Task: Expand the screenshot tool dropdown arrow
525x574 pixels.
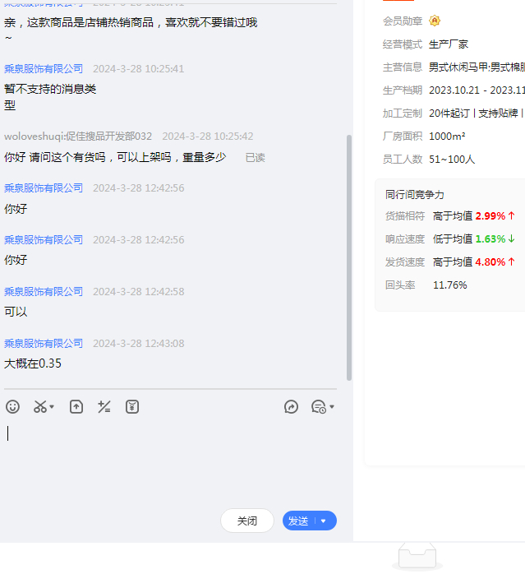Action: pyautogui.click(x=52, y=407)
